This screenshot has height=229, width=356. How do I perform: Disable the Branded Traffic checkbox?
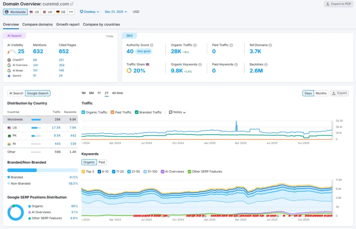[138, 112]
